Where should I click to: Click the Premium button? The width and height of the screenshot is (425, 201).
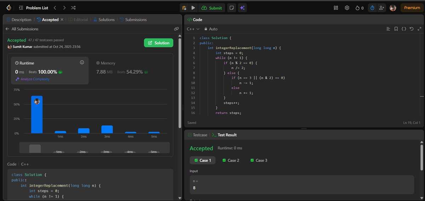pos(412,8)
